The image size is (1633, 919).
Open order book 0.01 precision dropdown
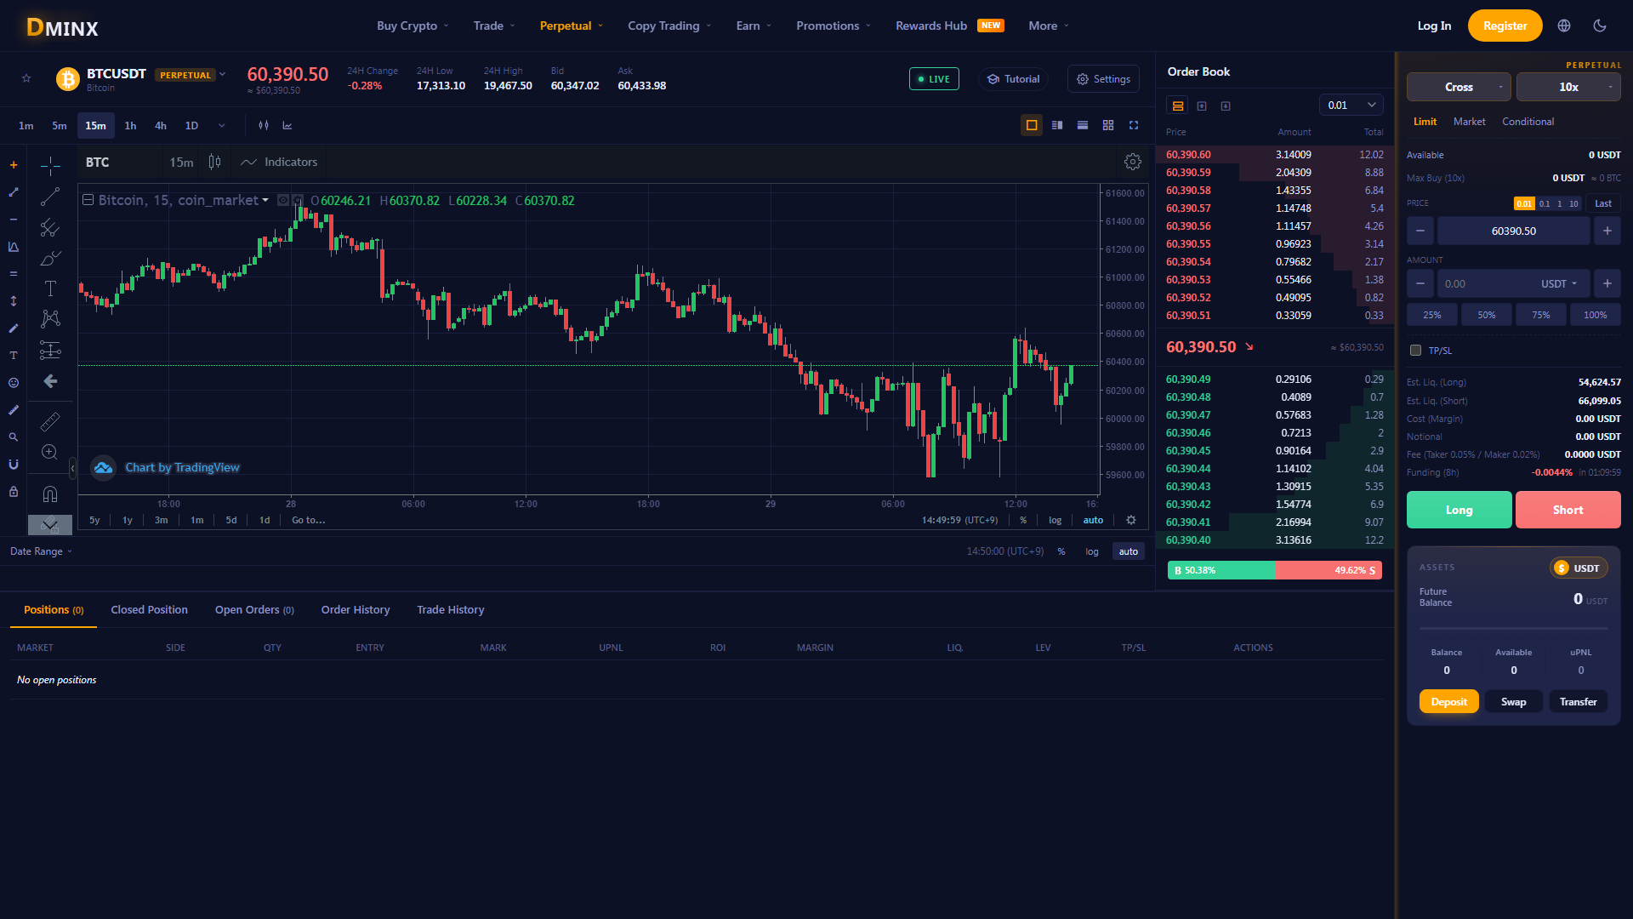point(1351,106)
